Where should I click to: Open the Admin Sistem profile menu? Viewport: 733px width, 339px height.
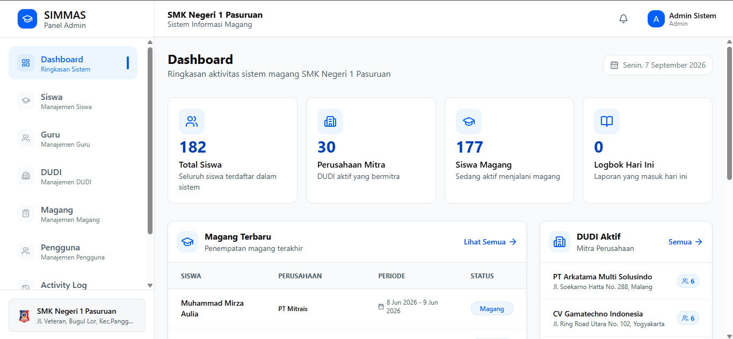pyautogui.click(x=682, y=19)
